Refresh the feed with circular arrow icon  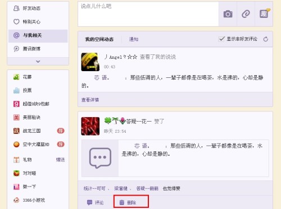pyautogui.click(x=266, y=39)
